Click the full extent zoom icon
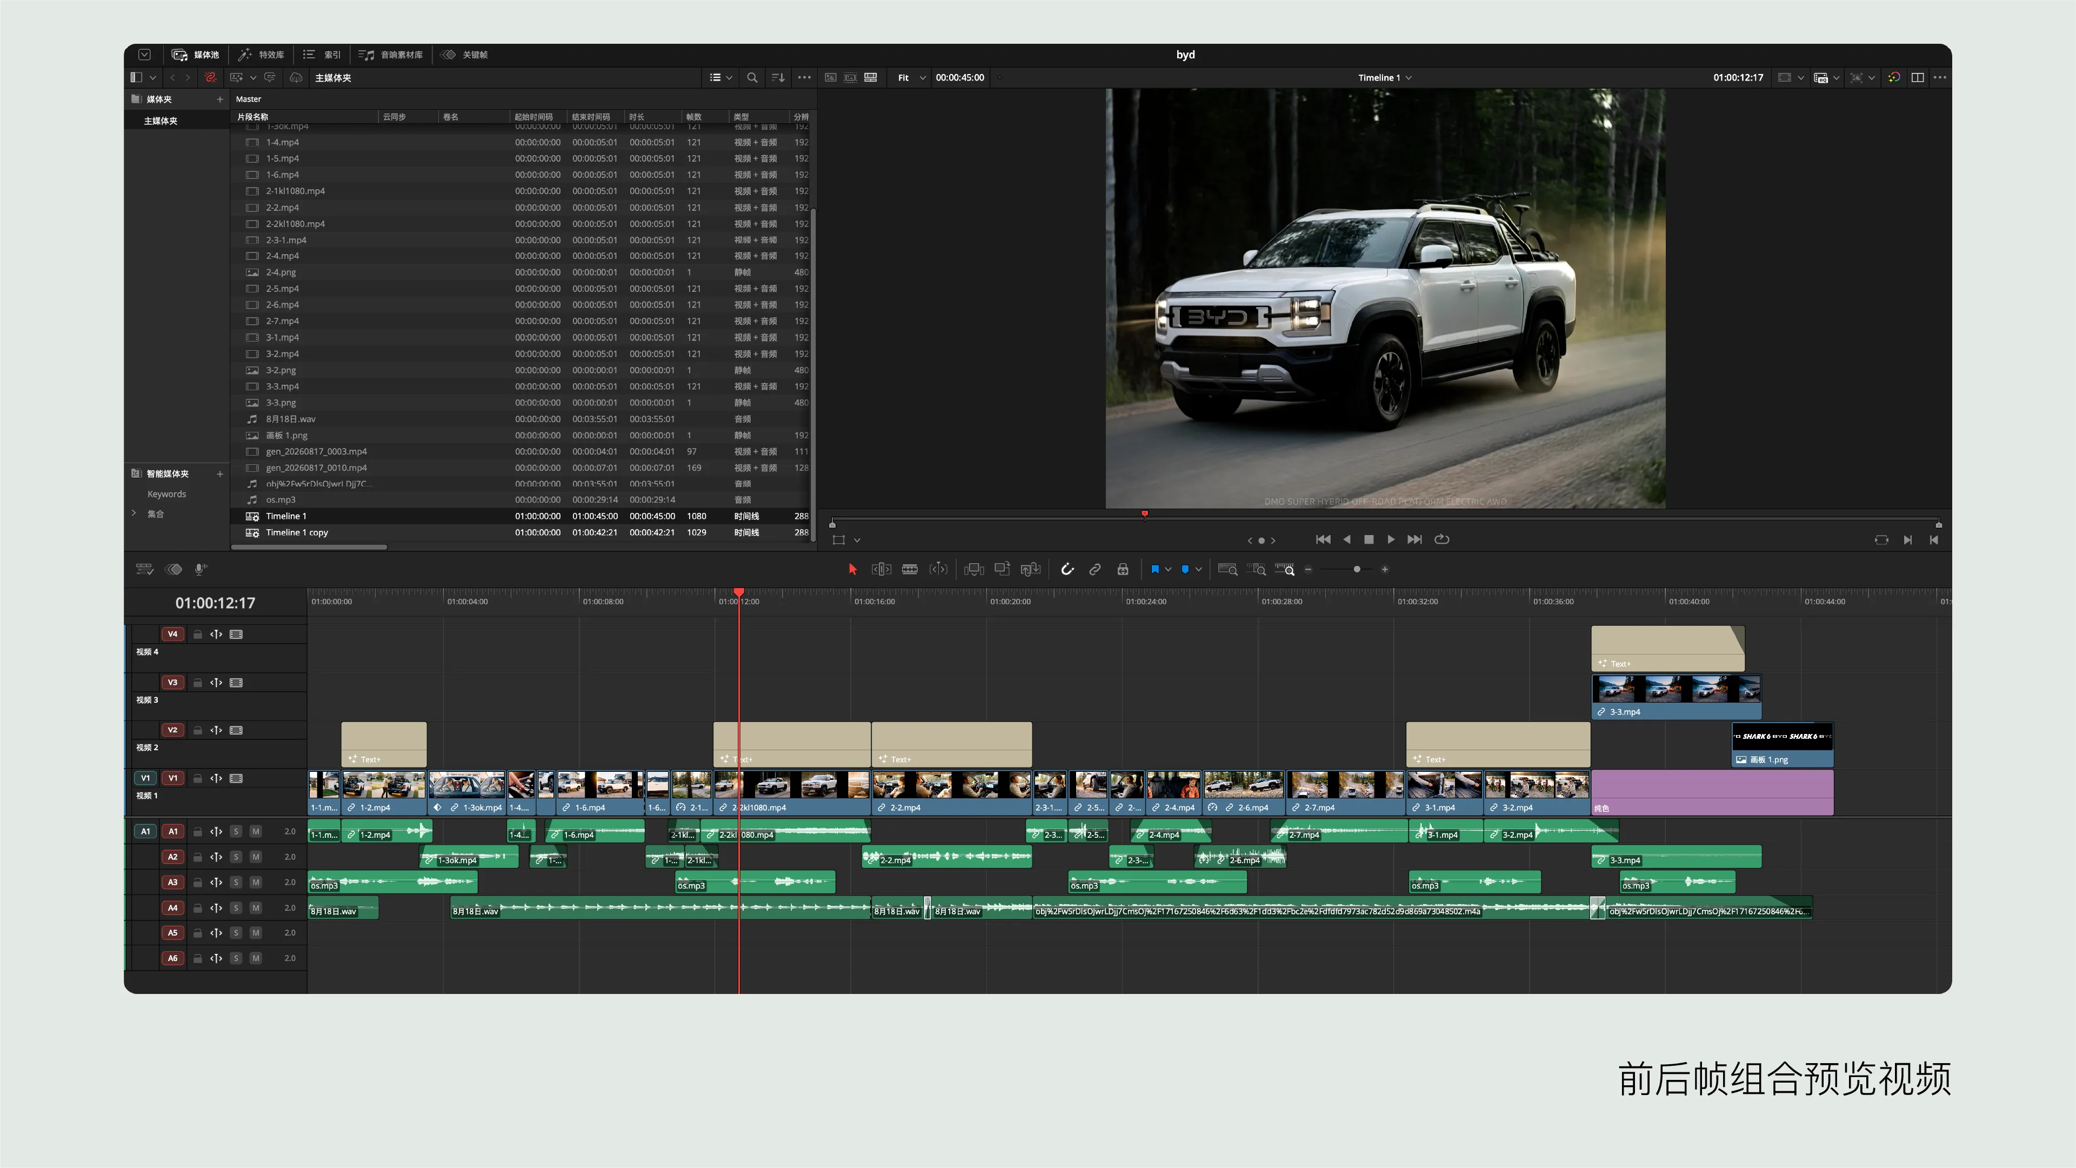This screenshot has width=2076, height=1168. point(1227,569)
